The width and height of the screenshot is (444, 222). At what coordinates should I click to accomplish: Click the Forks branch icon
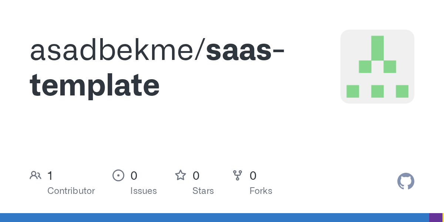(237, 175)
